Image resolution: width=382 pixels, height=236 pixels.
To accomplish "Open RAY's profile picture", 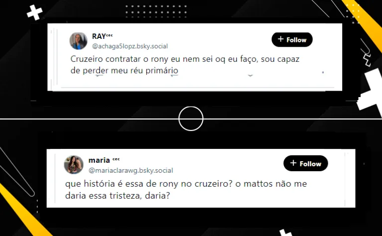I will [x=78, y=41].
